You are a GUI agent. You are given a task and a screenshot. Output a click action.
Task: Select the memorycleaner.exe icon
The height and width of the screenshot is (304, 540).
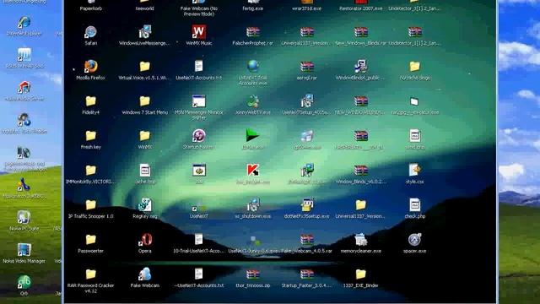point(360,239)
